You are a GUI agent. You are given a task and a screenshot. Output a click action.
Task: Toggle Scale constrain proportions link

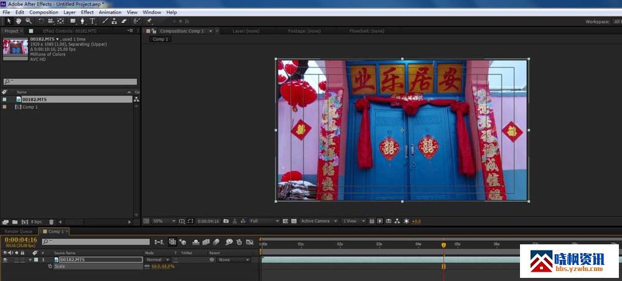pos(147,266)
